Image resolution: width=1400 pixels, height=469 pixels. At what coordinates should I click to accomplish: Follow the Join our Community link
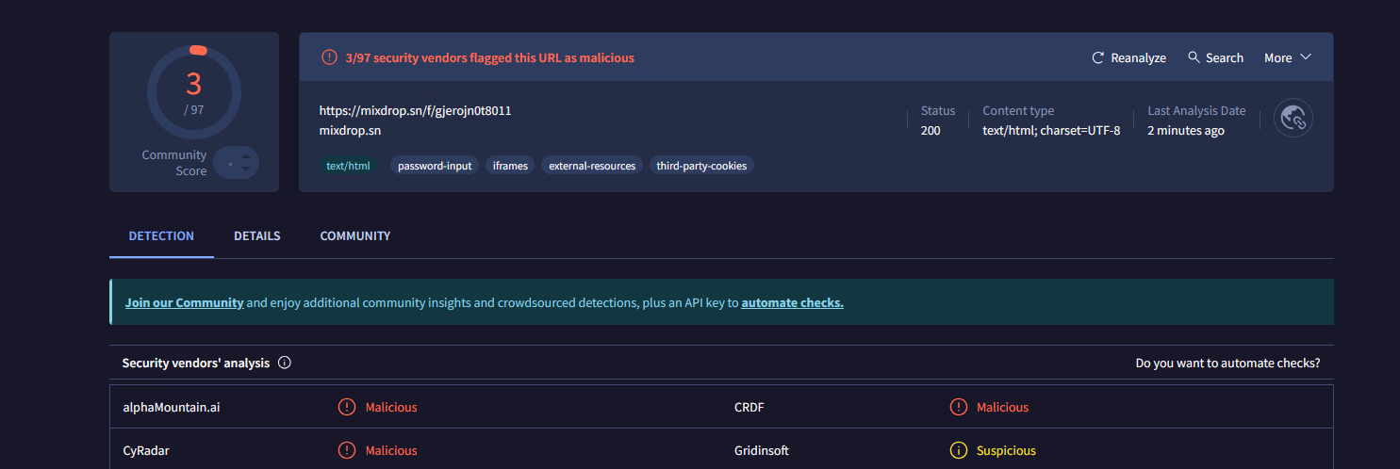coord(184,302)
